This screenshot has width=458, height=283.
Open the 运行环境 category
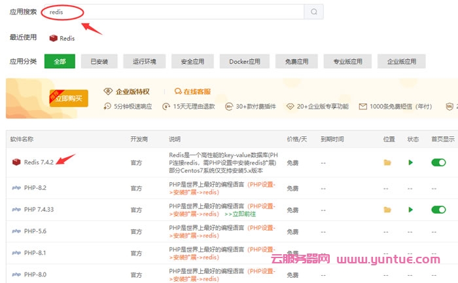click(144, 62)
